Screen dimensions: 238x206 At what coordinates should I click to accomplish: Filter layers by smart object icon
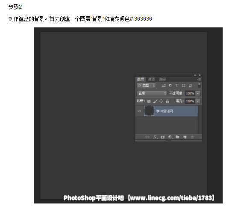click(190, 86)
